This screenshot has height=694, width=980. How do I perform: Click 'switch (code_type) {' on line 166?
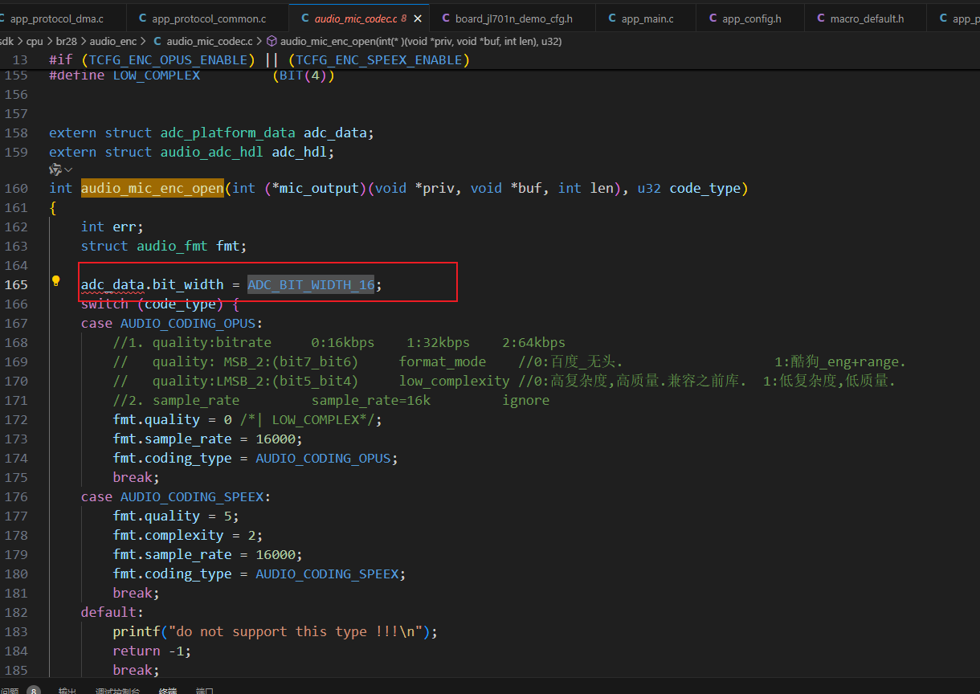(x=160, y=304)
